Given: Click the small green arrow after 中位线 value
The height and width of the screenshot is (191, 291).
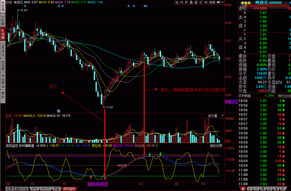Looking at the screenshot, I should [x=157, y=146].
